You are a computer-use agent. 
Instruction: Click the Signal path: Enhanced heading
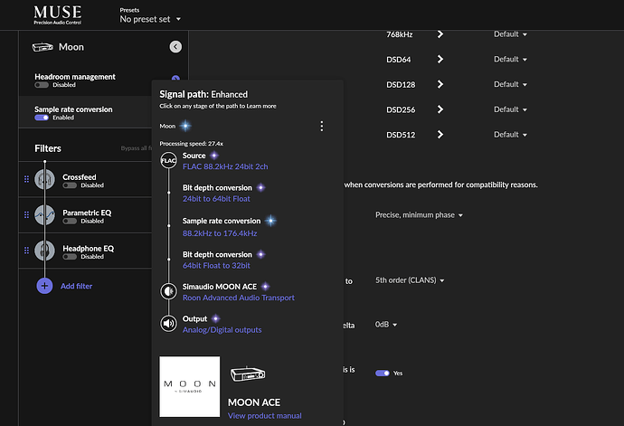(203, 94)
